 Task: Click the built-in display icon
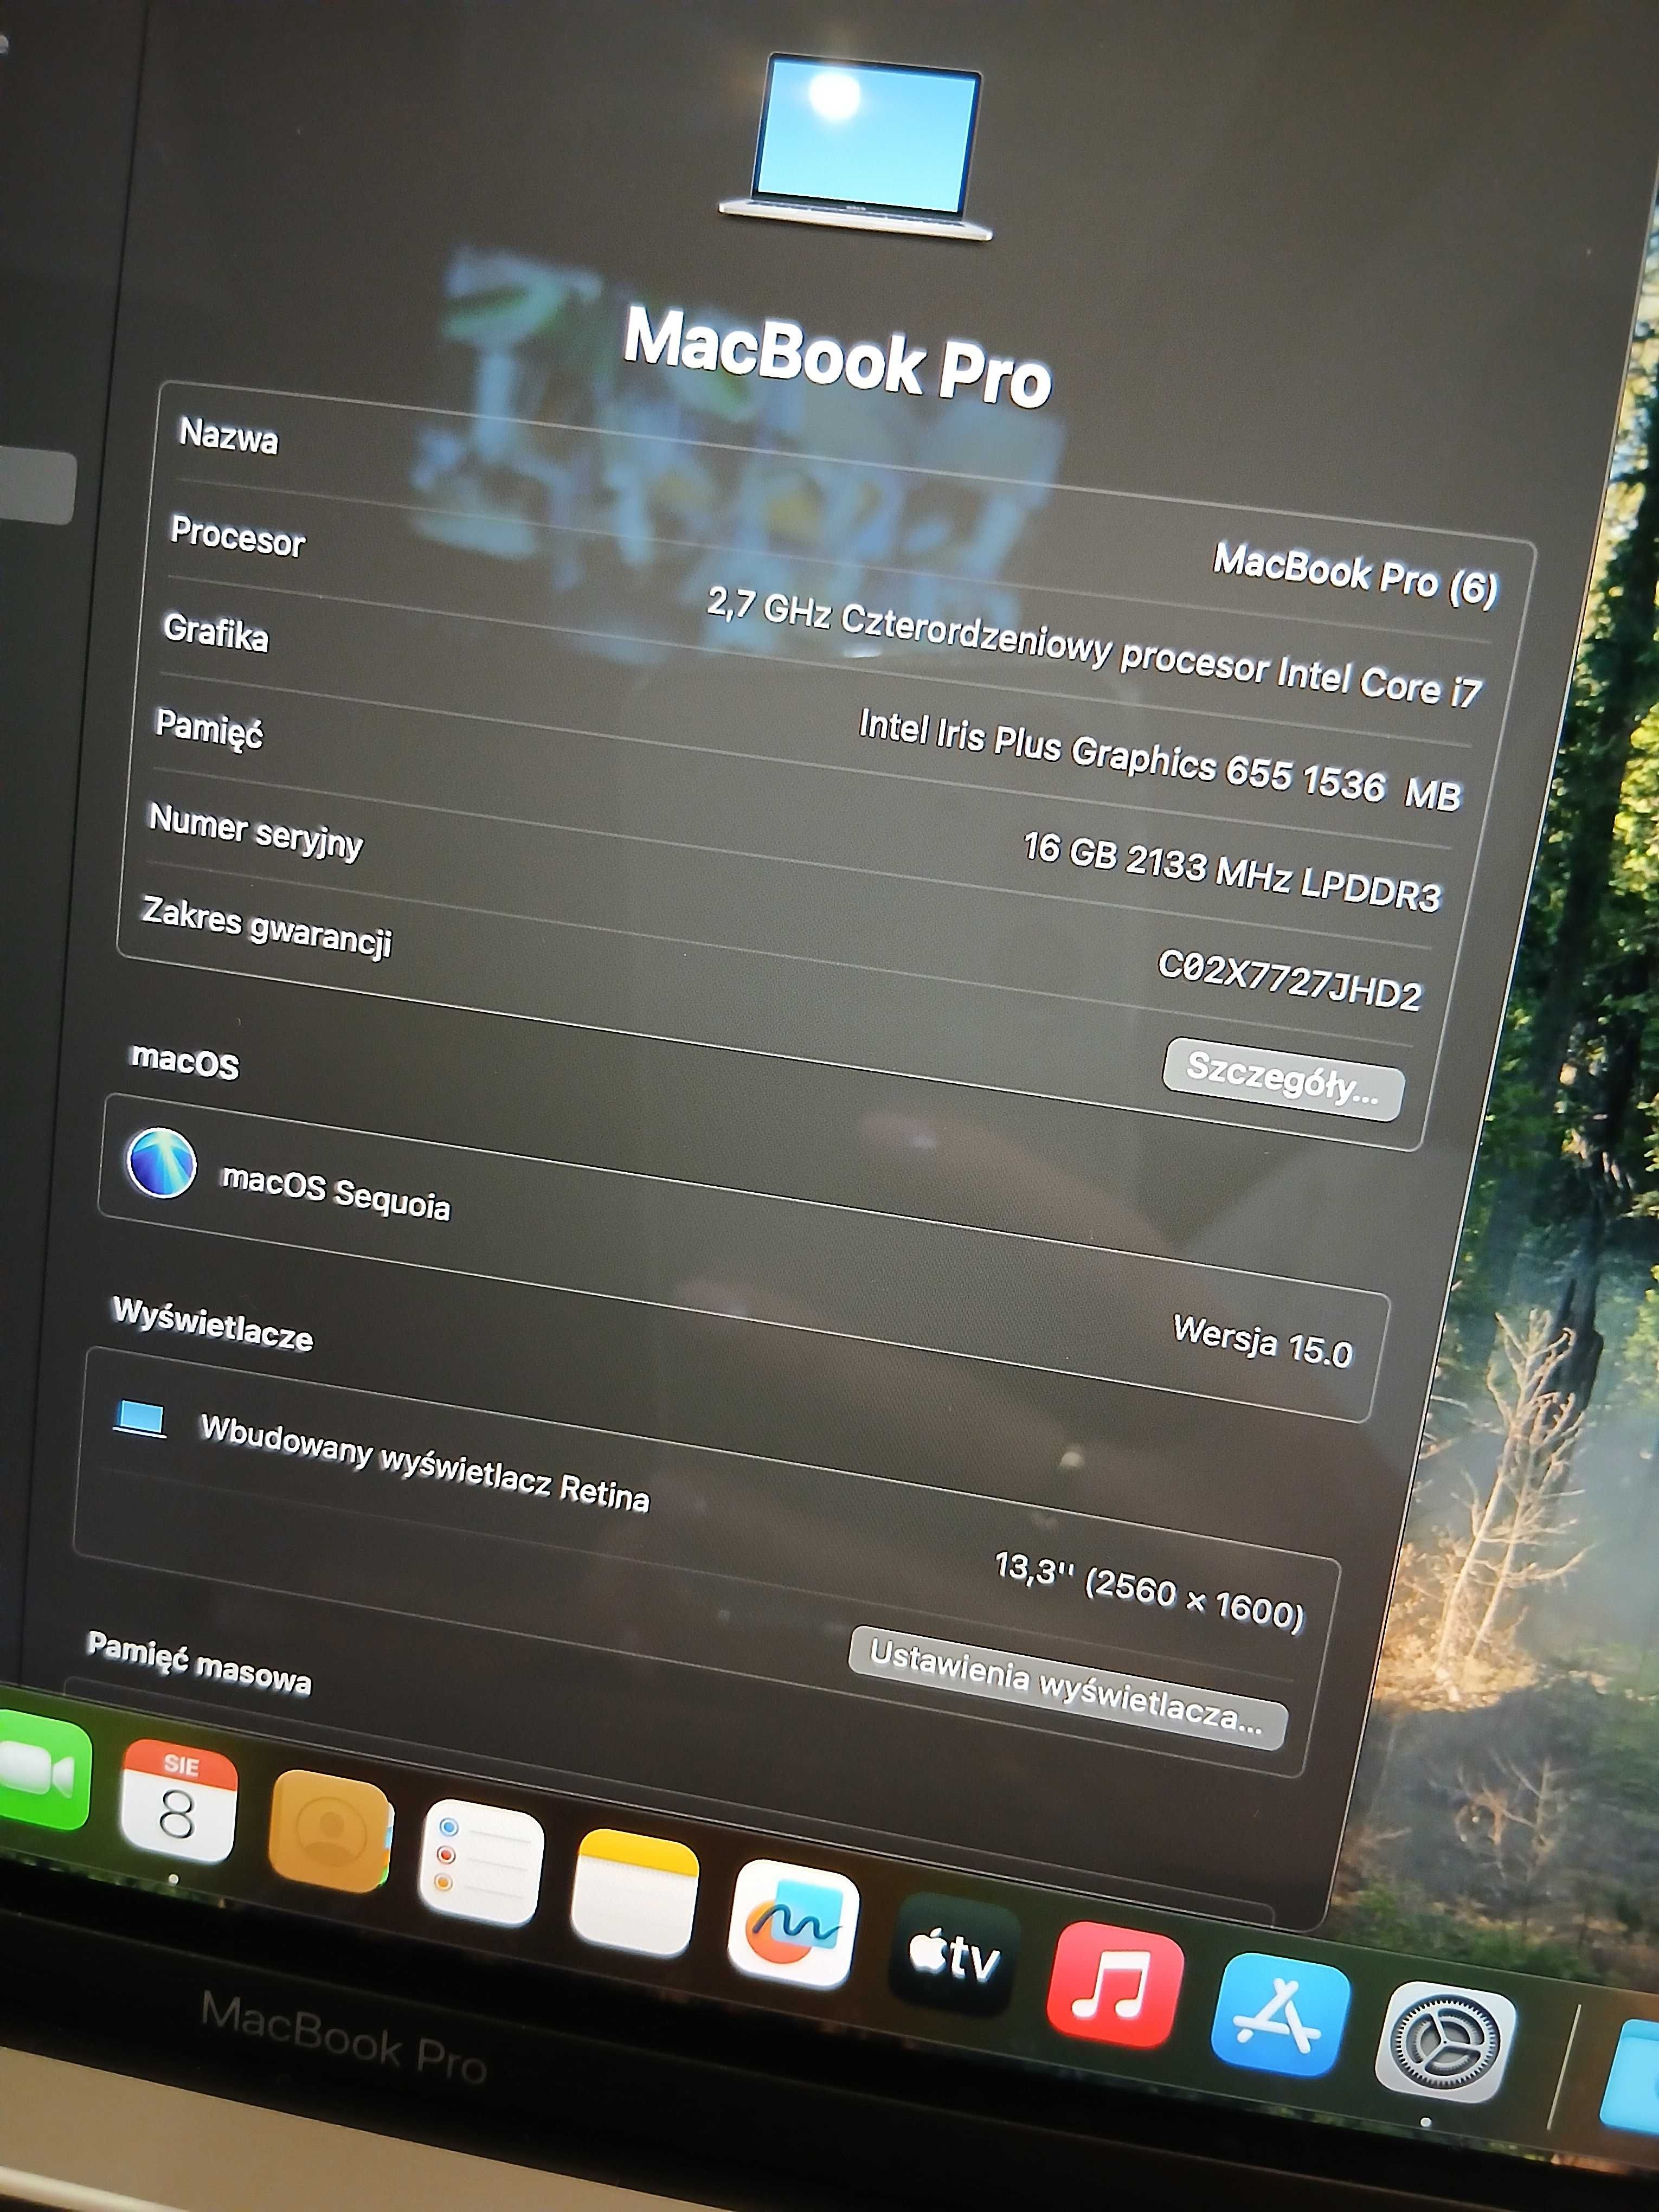(x=140, y=1418)
